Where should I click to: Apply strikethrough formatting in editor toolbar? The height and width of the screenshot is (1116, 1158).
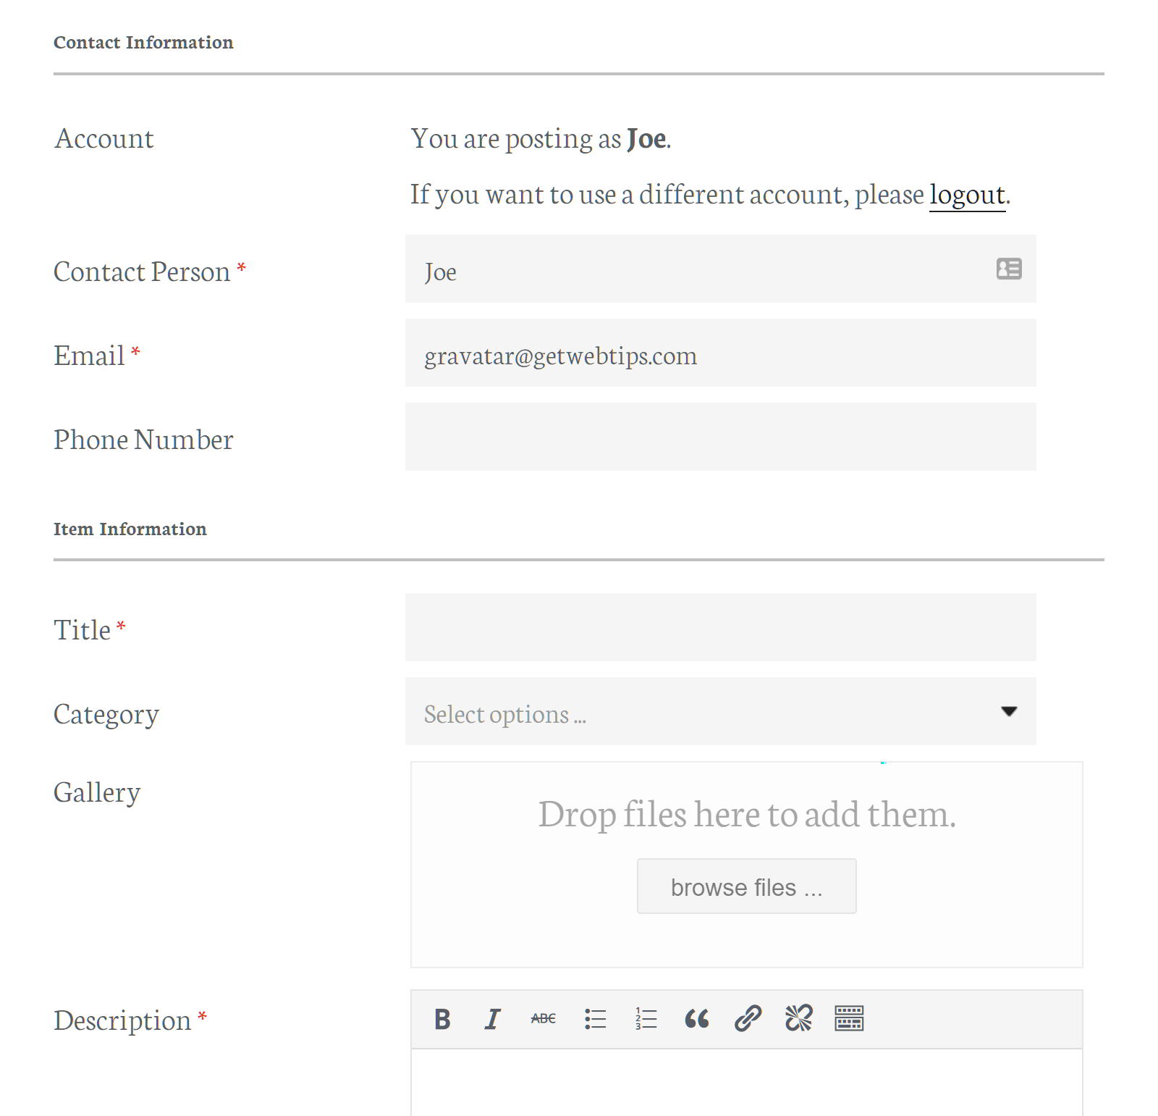tap(543, 1019)
